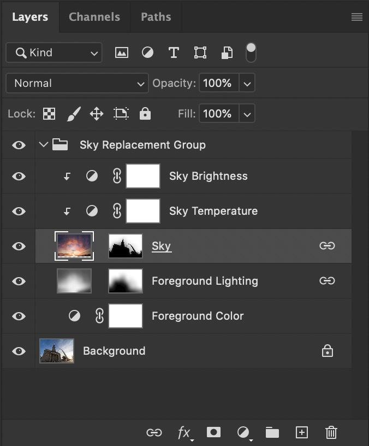
Task: Filter layers by type (T) icon
Action: click(174, 52)
